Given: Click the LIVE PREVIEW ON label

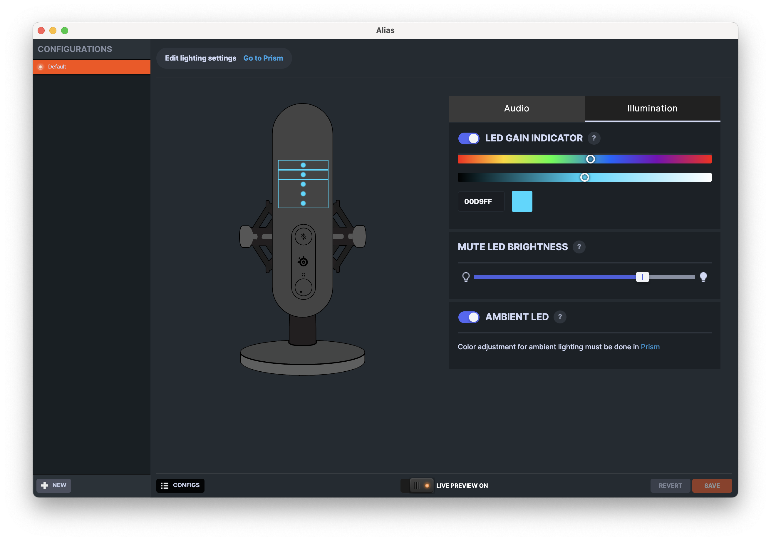Looking at the screenshot, I should [x=462, y=485].
